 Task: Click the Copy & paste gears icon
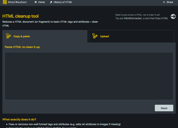[x=9, y=36]
